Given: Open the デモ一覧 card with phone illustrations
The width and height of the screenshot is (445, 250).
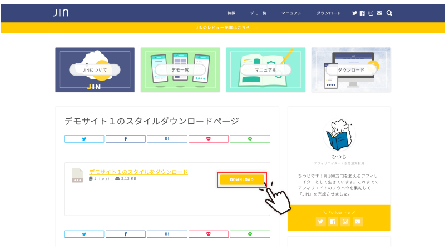Looking at the screenshot, I should click(x=180, y=70).
